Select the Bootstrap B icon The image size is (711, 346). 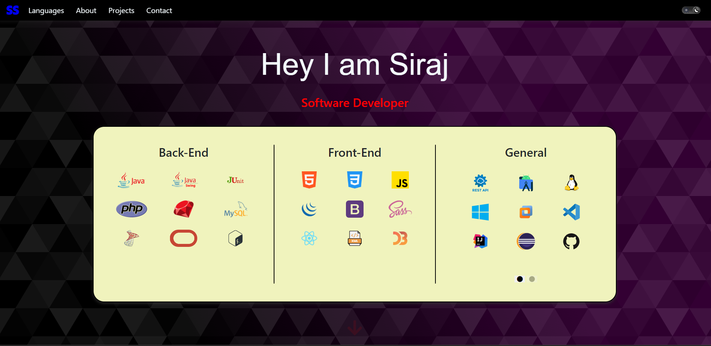(x=355, y=209)
